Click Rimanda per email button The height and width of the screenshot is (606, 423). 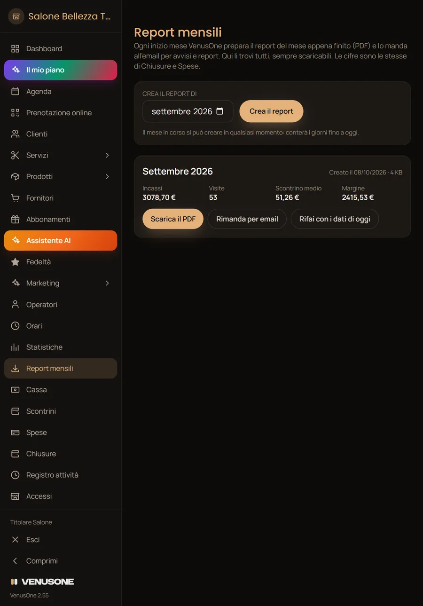247,219
